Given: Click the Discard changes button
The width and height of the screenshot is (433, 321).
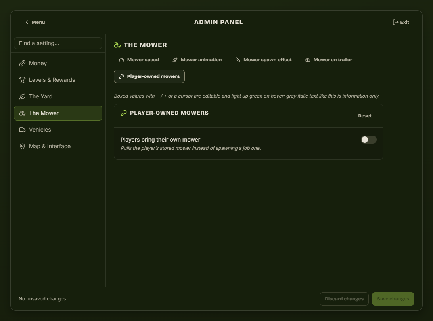Looking at the screenshot, I should [x=344, y=299].
